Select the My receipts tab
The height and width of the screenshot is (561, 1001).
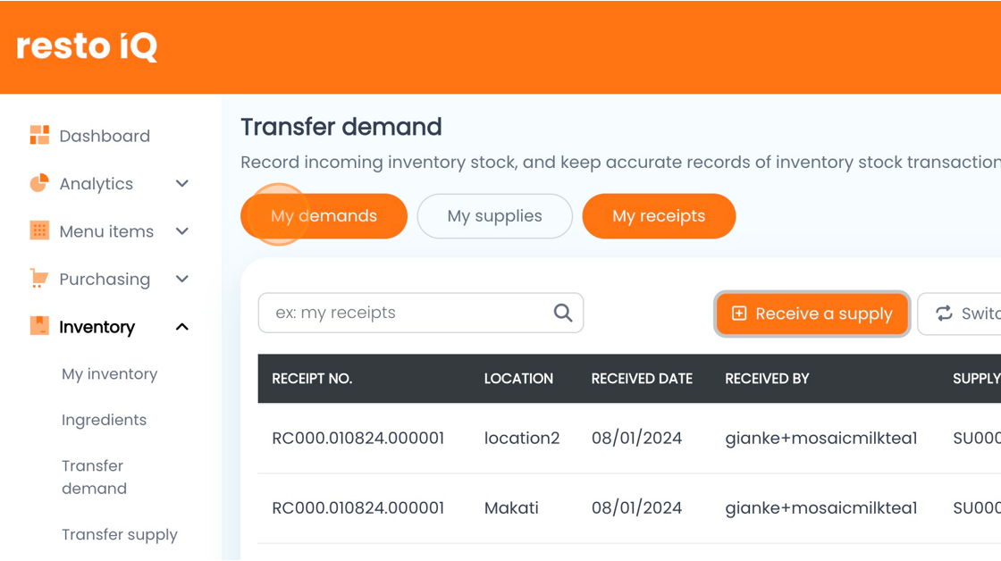point(659,216)
